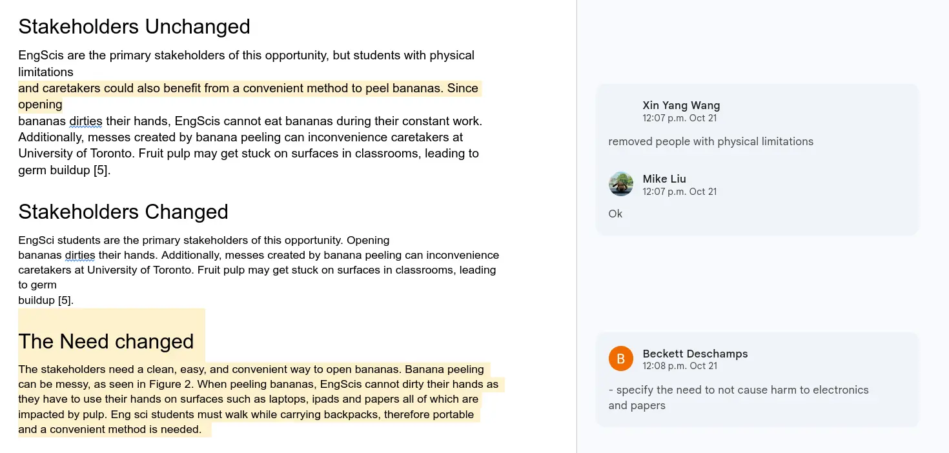
Task: Click the orange Beckett Deschamps avatar
Action: [x=620, y=359]
